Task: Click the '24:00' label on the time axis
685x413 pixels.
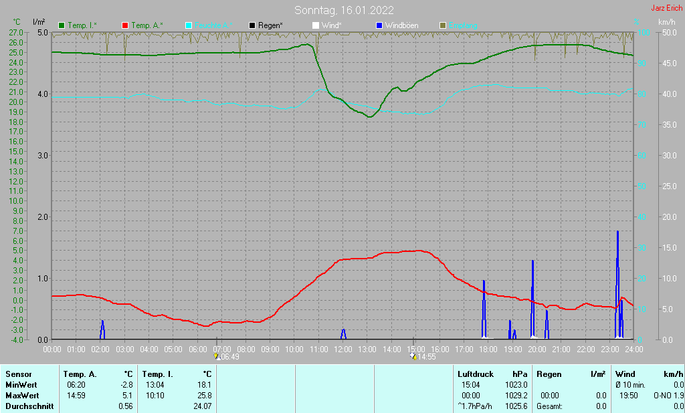Action: click(634, 350)
